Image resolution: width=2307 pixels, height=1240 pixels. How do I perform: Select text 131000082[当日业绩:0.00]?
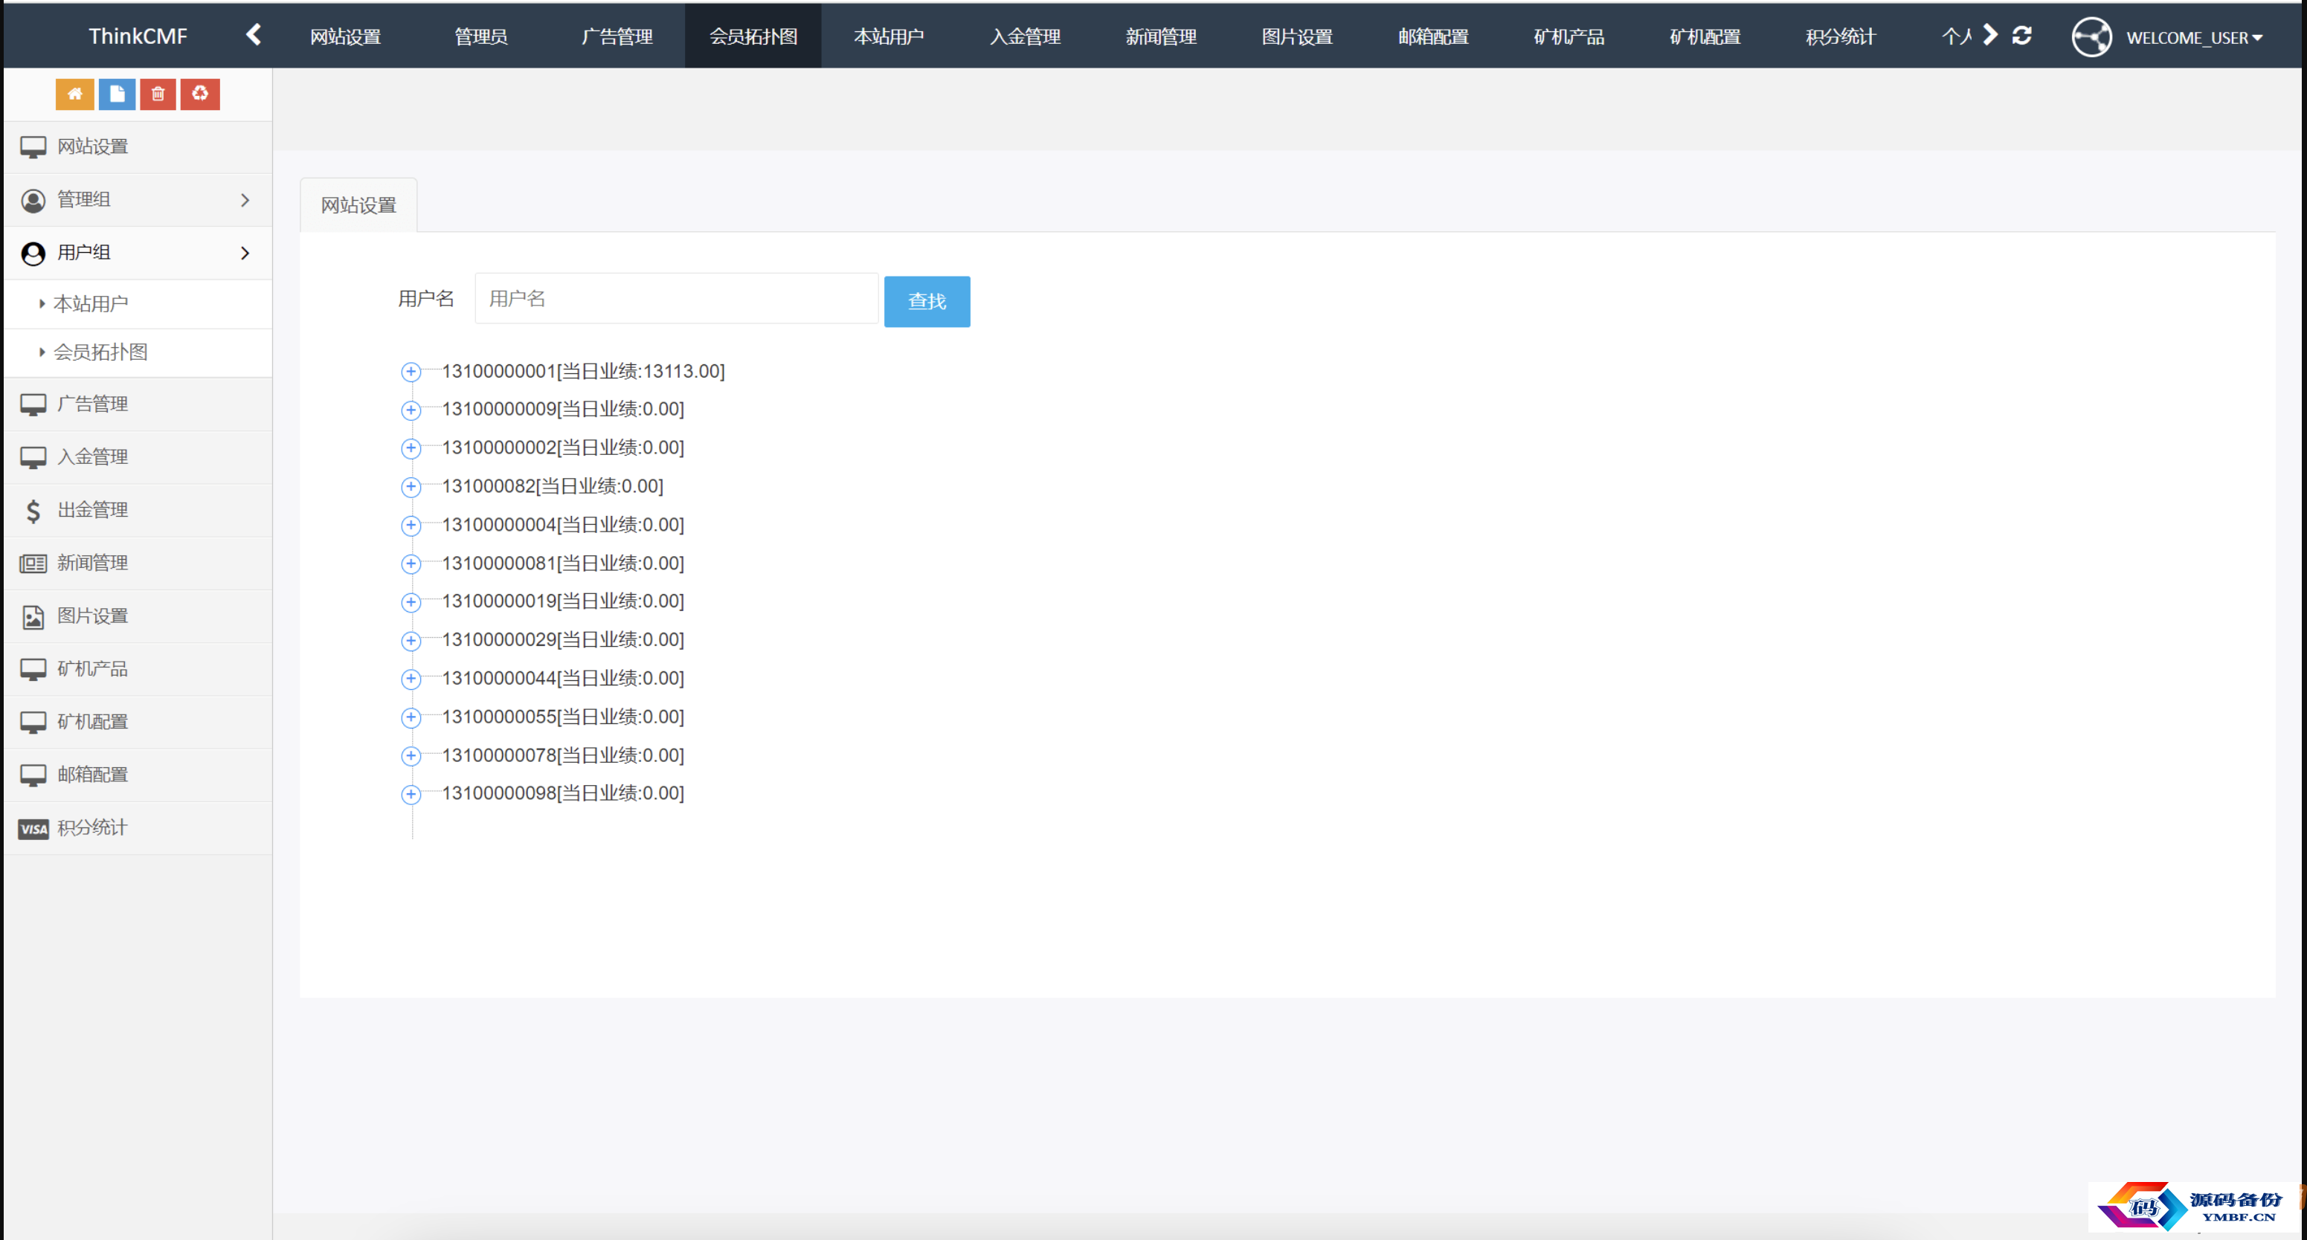(x=553, y=486)
